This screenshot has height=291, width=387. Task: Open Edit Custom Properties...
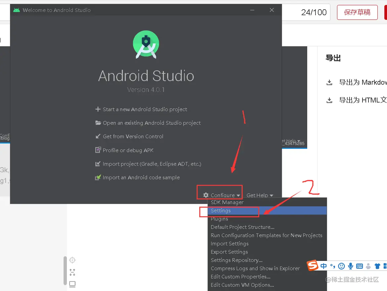coord(267,276)
